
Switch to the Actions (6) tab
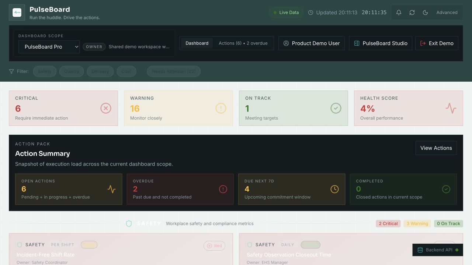243,43
